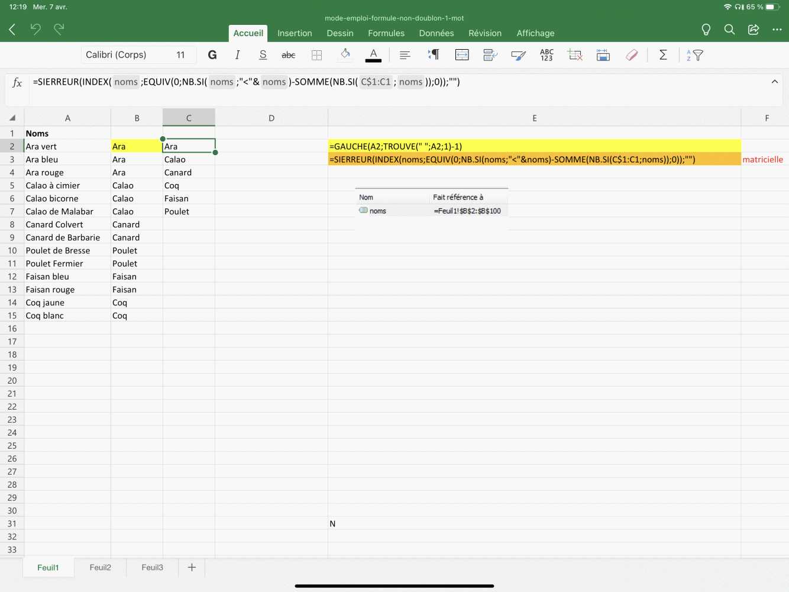Open the fill color bucket
Viewport: 789px width, 592px height.
click(345, 54)
